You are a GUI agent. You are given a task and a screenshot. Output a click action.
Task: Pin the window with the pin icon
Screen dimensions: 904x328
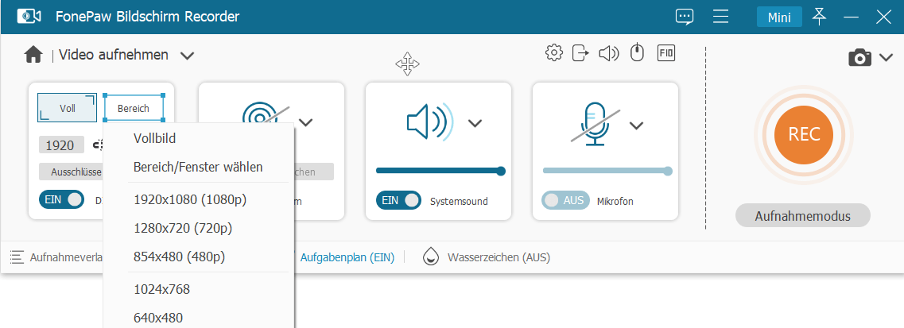[x=819, y=17]
